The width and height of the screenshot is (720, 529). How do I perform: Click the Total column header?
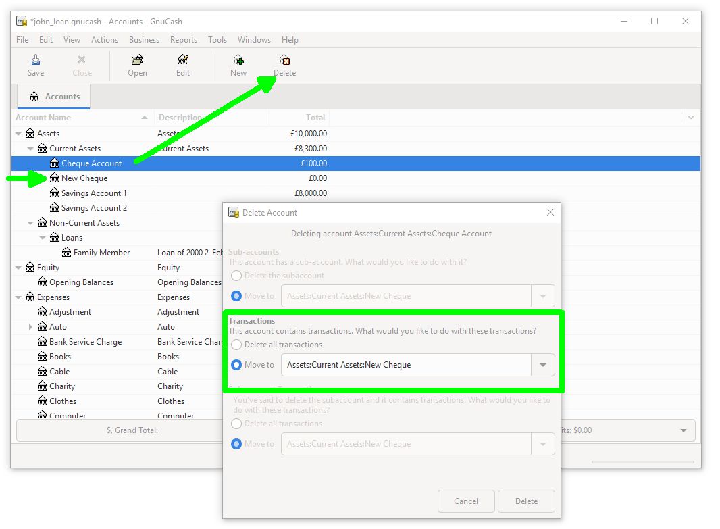click(299, 118)
